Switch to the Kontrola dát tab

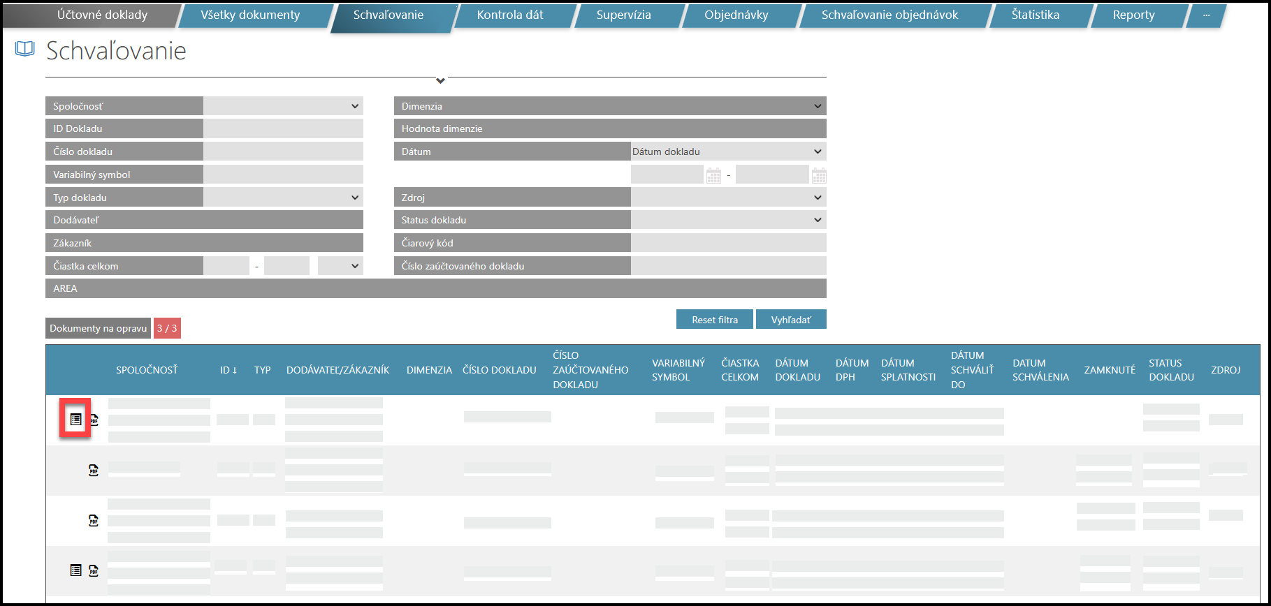509,15
